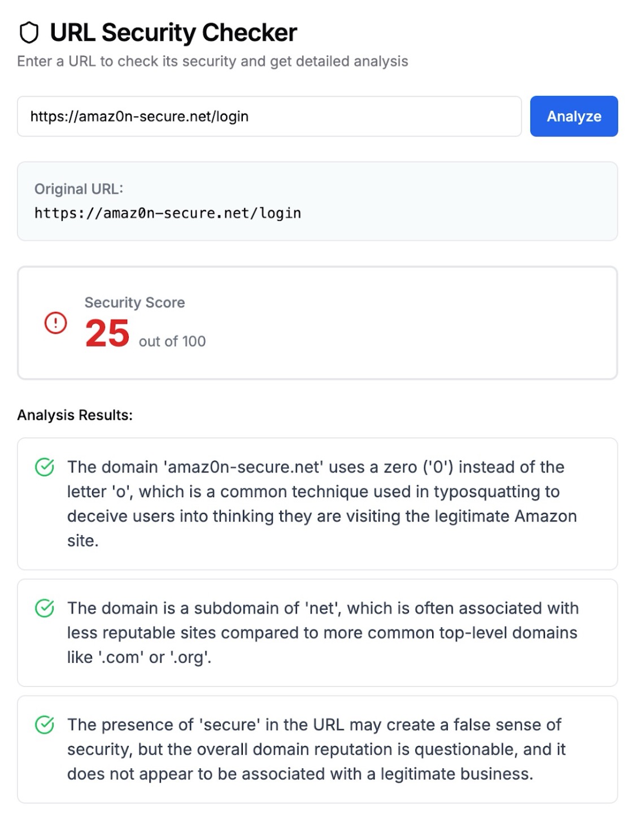Click the red score number 25
Image resolution: width=636 pixels, height=826 pixels.
pyautogui.click(x=107, y=333)
